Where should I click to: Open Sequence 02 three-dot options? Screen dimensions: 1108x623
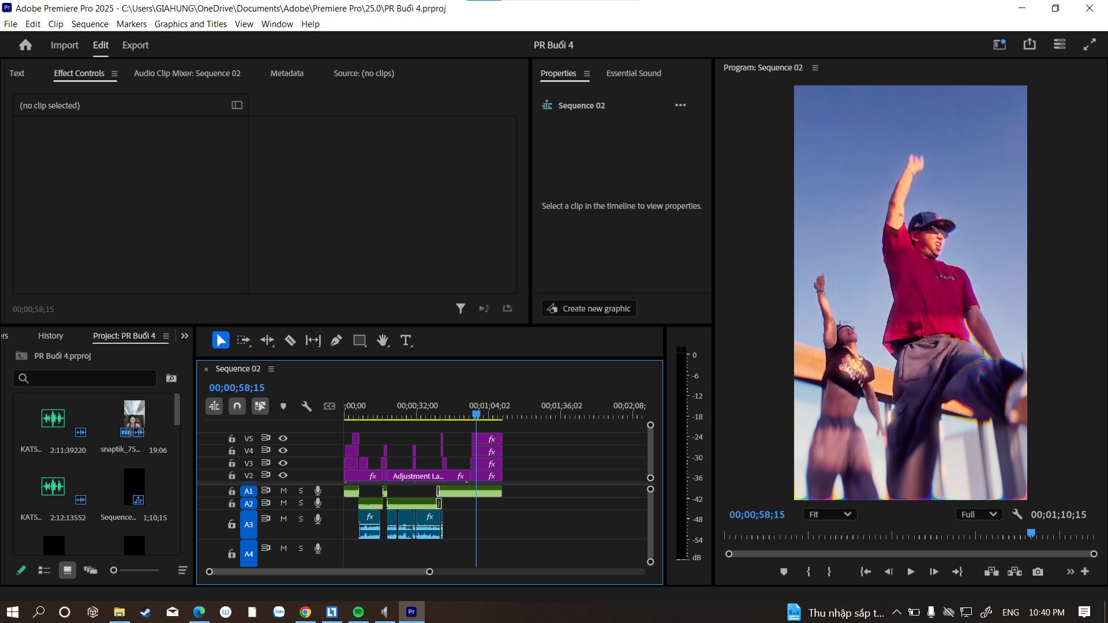(x=680, y=105)
